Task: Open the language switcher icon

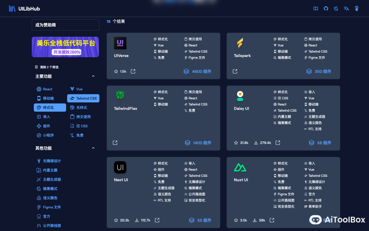Action: (346, 8)
